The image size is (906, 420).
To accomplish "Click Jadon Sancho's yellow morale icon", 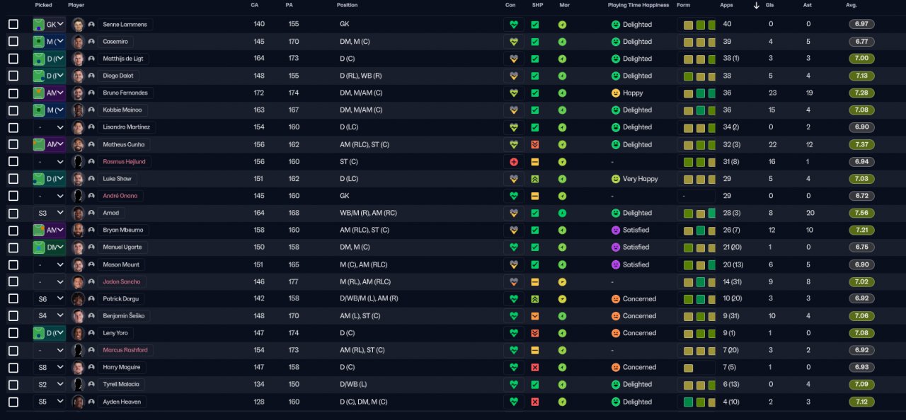I will coord(562,281).
